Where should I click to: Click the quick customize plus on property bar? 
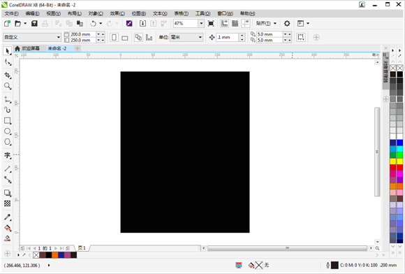316,38
